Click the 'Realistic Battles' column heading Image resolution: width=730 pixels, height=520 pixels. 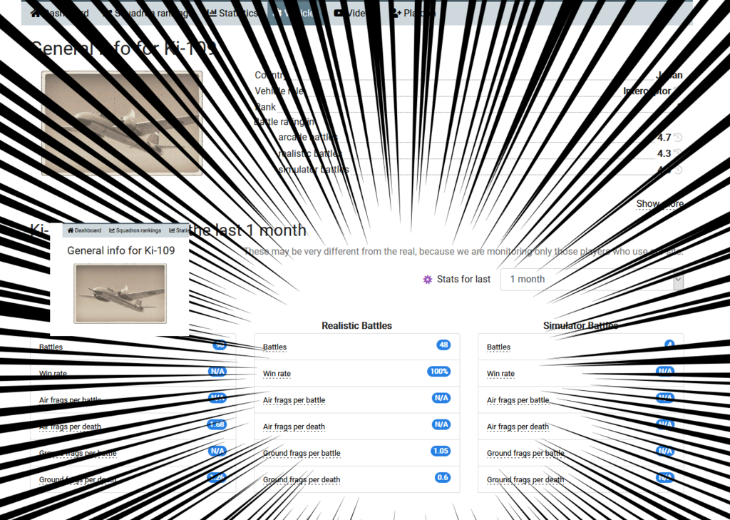pyautogui.click(x=356, y=326)
